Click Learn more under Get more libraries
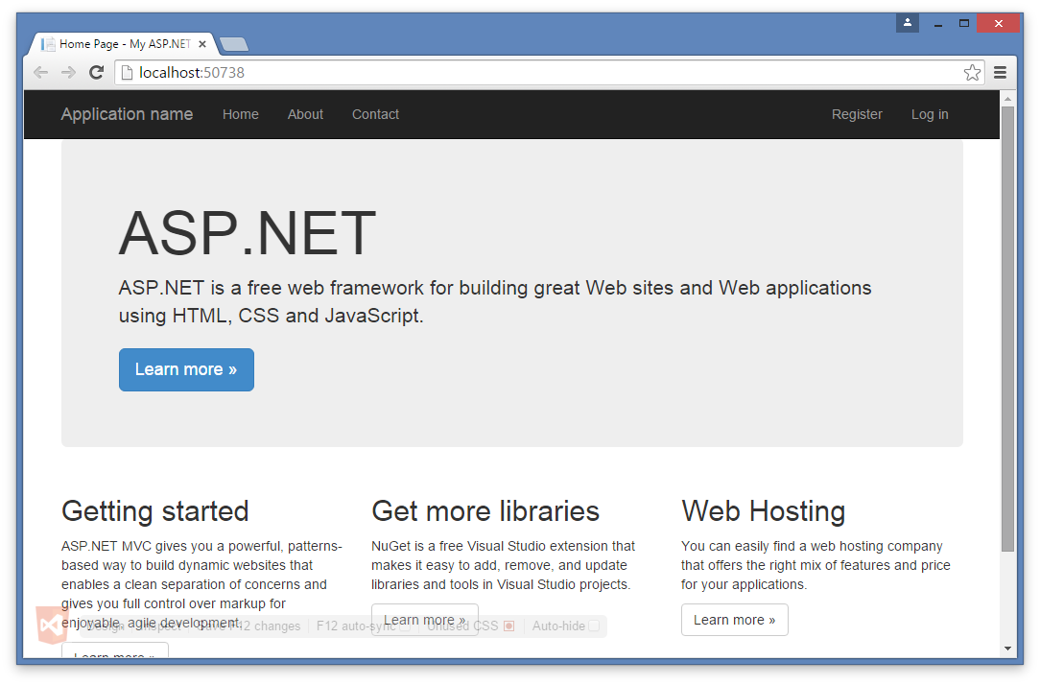The image size is (1040, 685). [424, 620]
